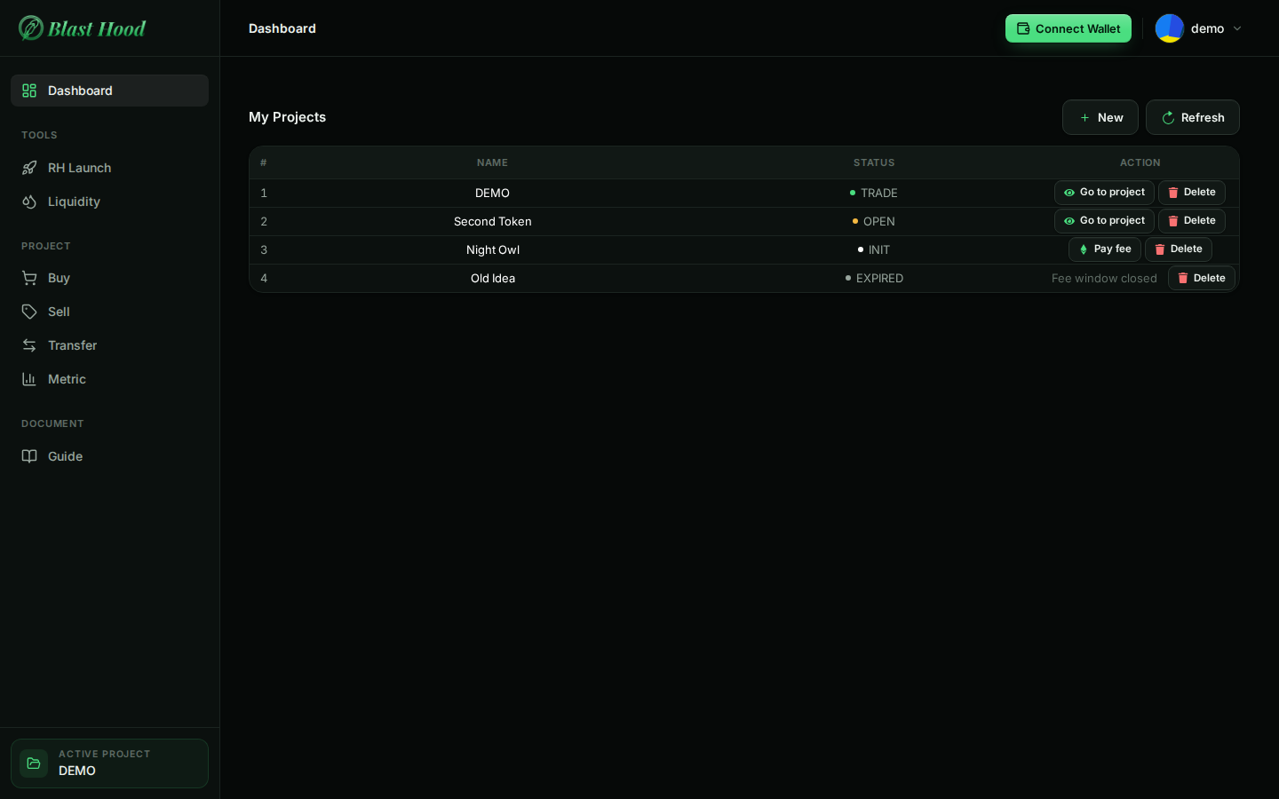
Task: Click the Ethereum icon in Night Owl row
Action: (x=1084, y=249)
